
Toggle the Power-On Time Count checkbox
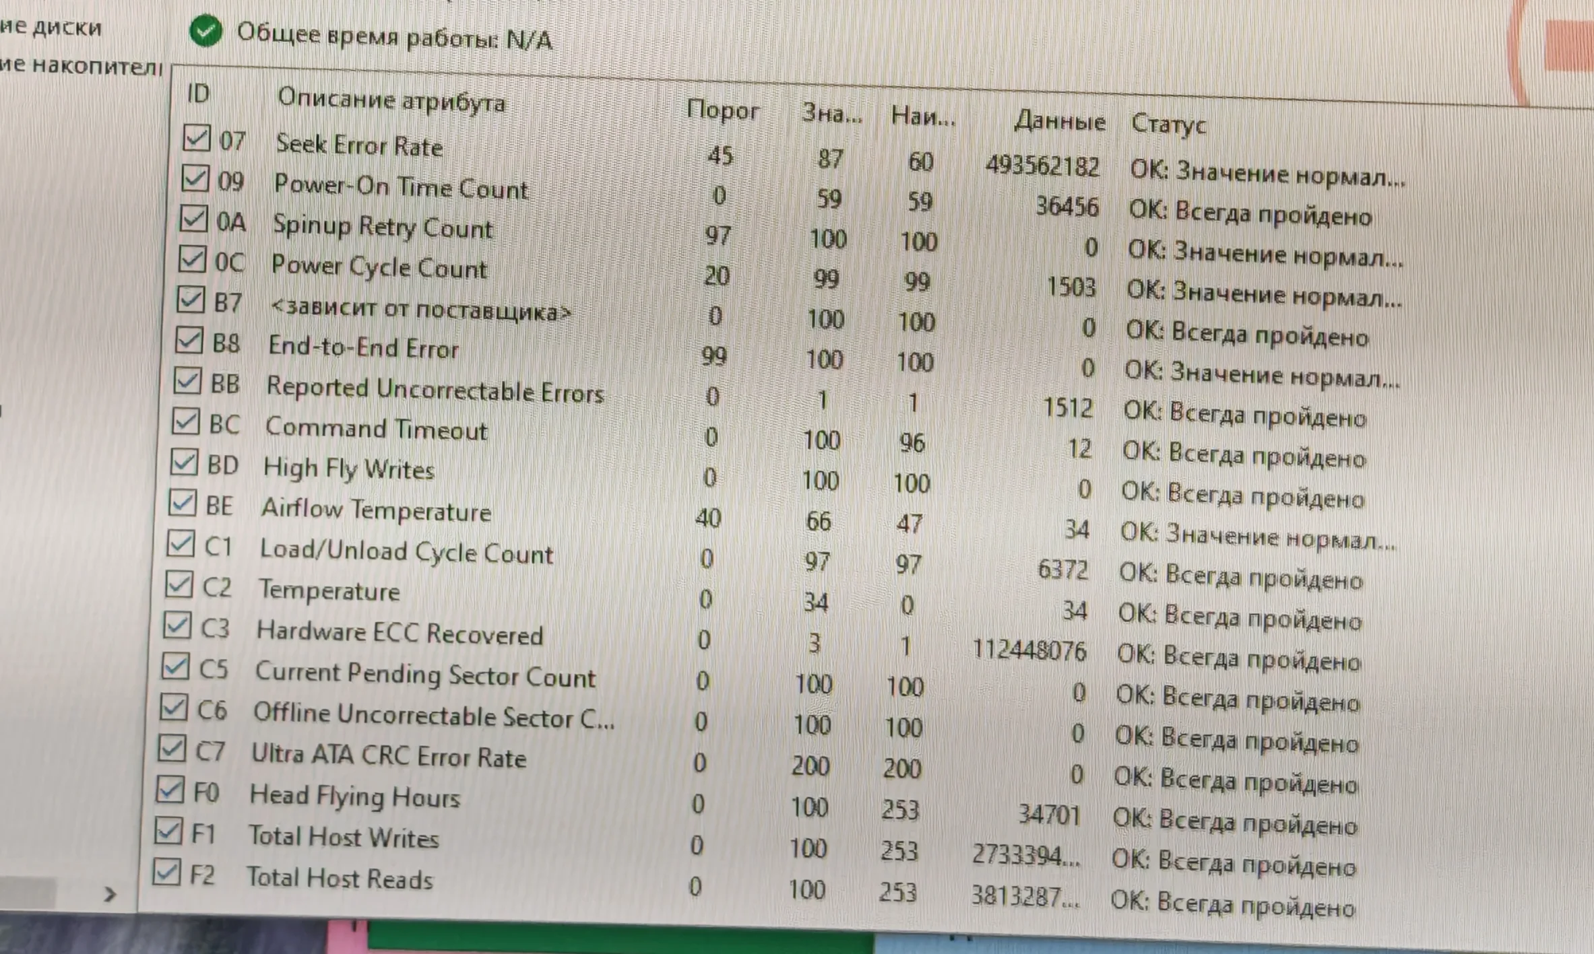coord(195,178)
